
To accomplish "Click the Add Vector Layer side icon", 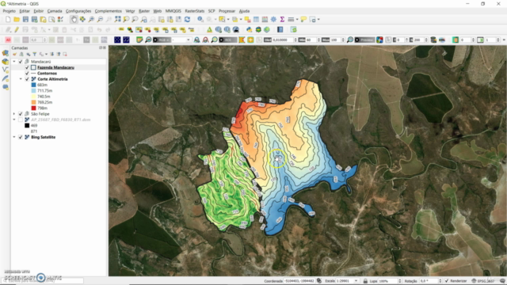I will tap(6, 70).
